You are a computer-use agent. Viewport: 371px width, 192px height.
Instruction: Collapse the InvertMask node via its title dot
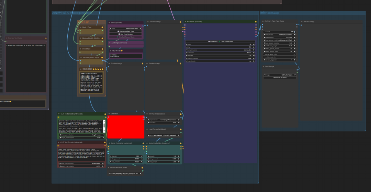pos(81,49)
